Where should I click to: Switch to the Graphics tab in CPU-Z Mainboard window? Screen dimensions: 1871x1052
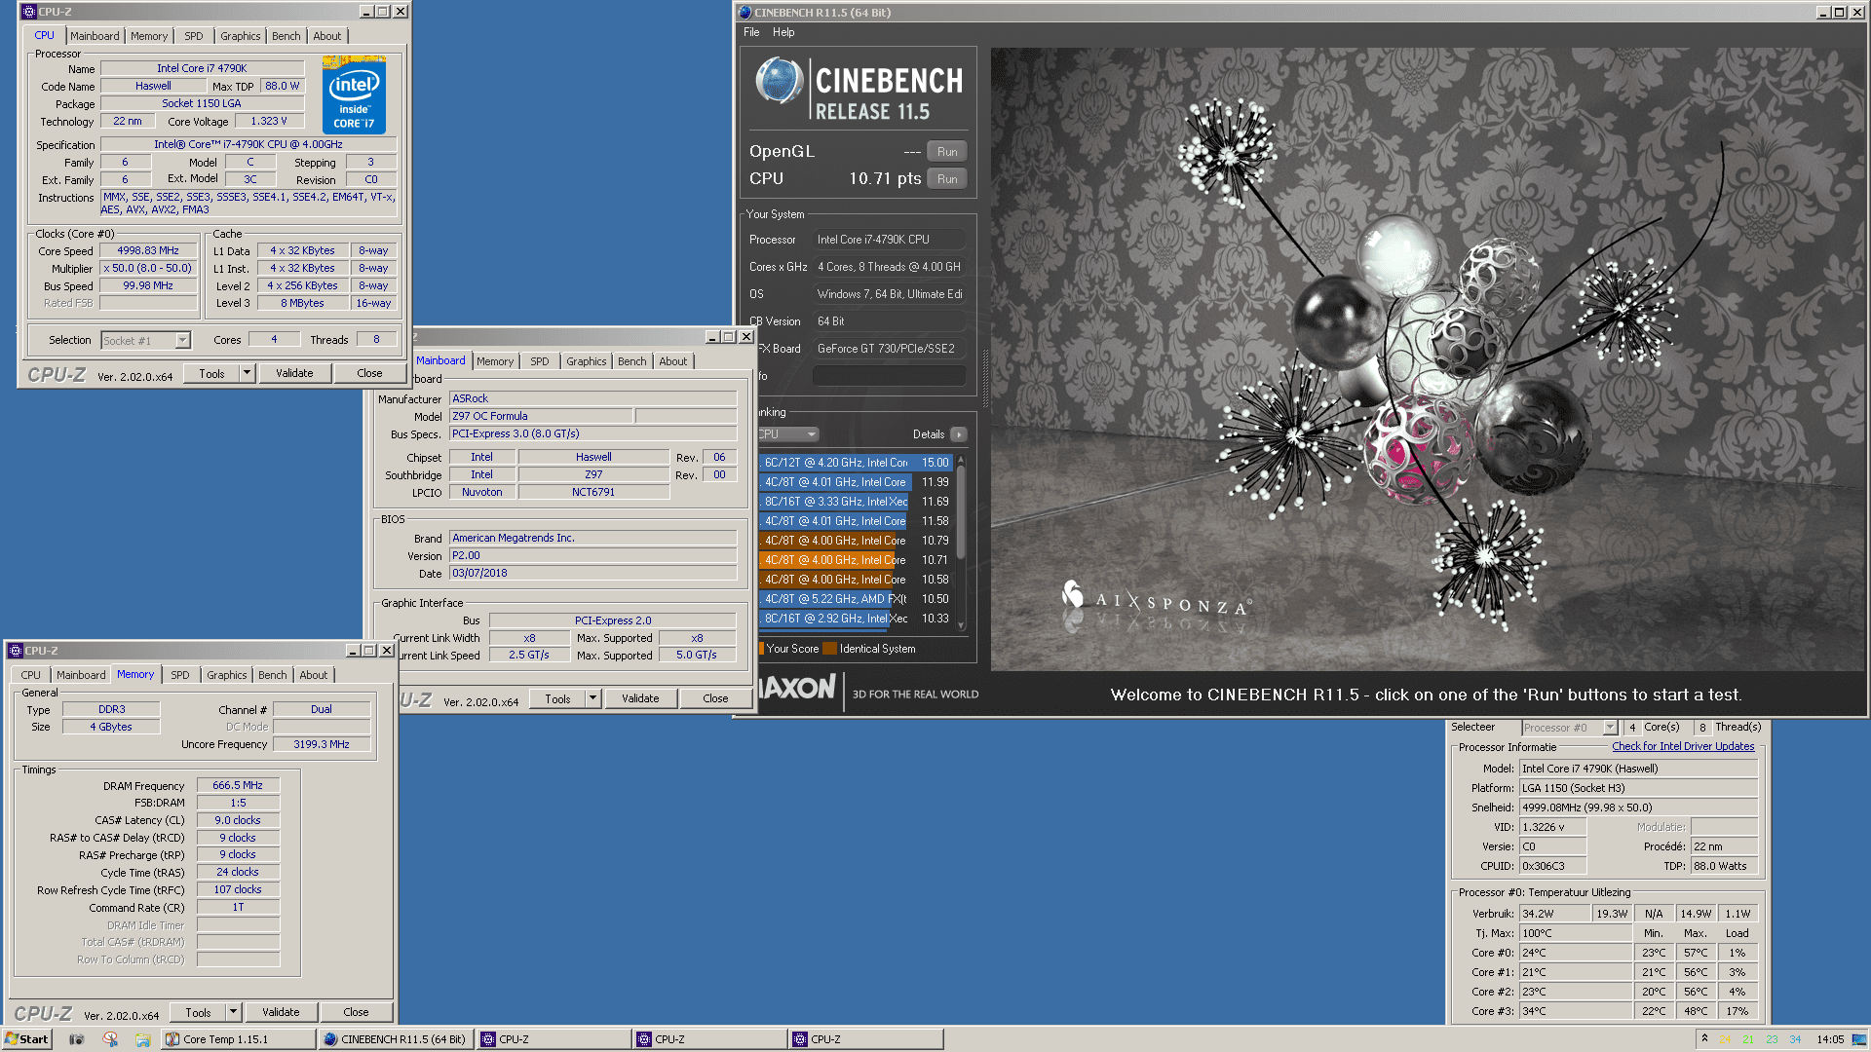(x=586, y=361)
